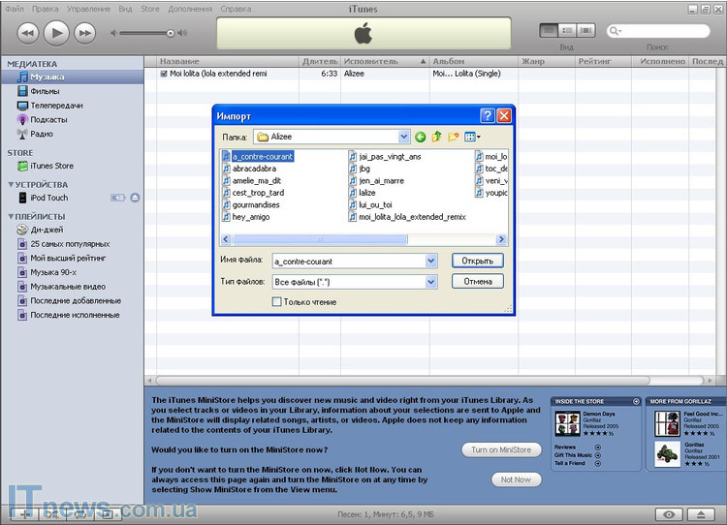Open the file type dropdown
727x525 pixels.
[x=430, y=282]
